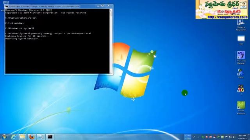Minimize the Command Prompt window
The width and height of the screenshot is (250, 140).
pyautogui.click(x=98, y=6)
